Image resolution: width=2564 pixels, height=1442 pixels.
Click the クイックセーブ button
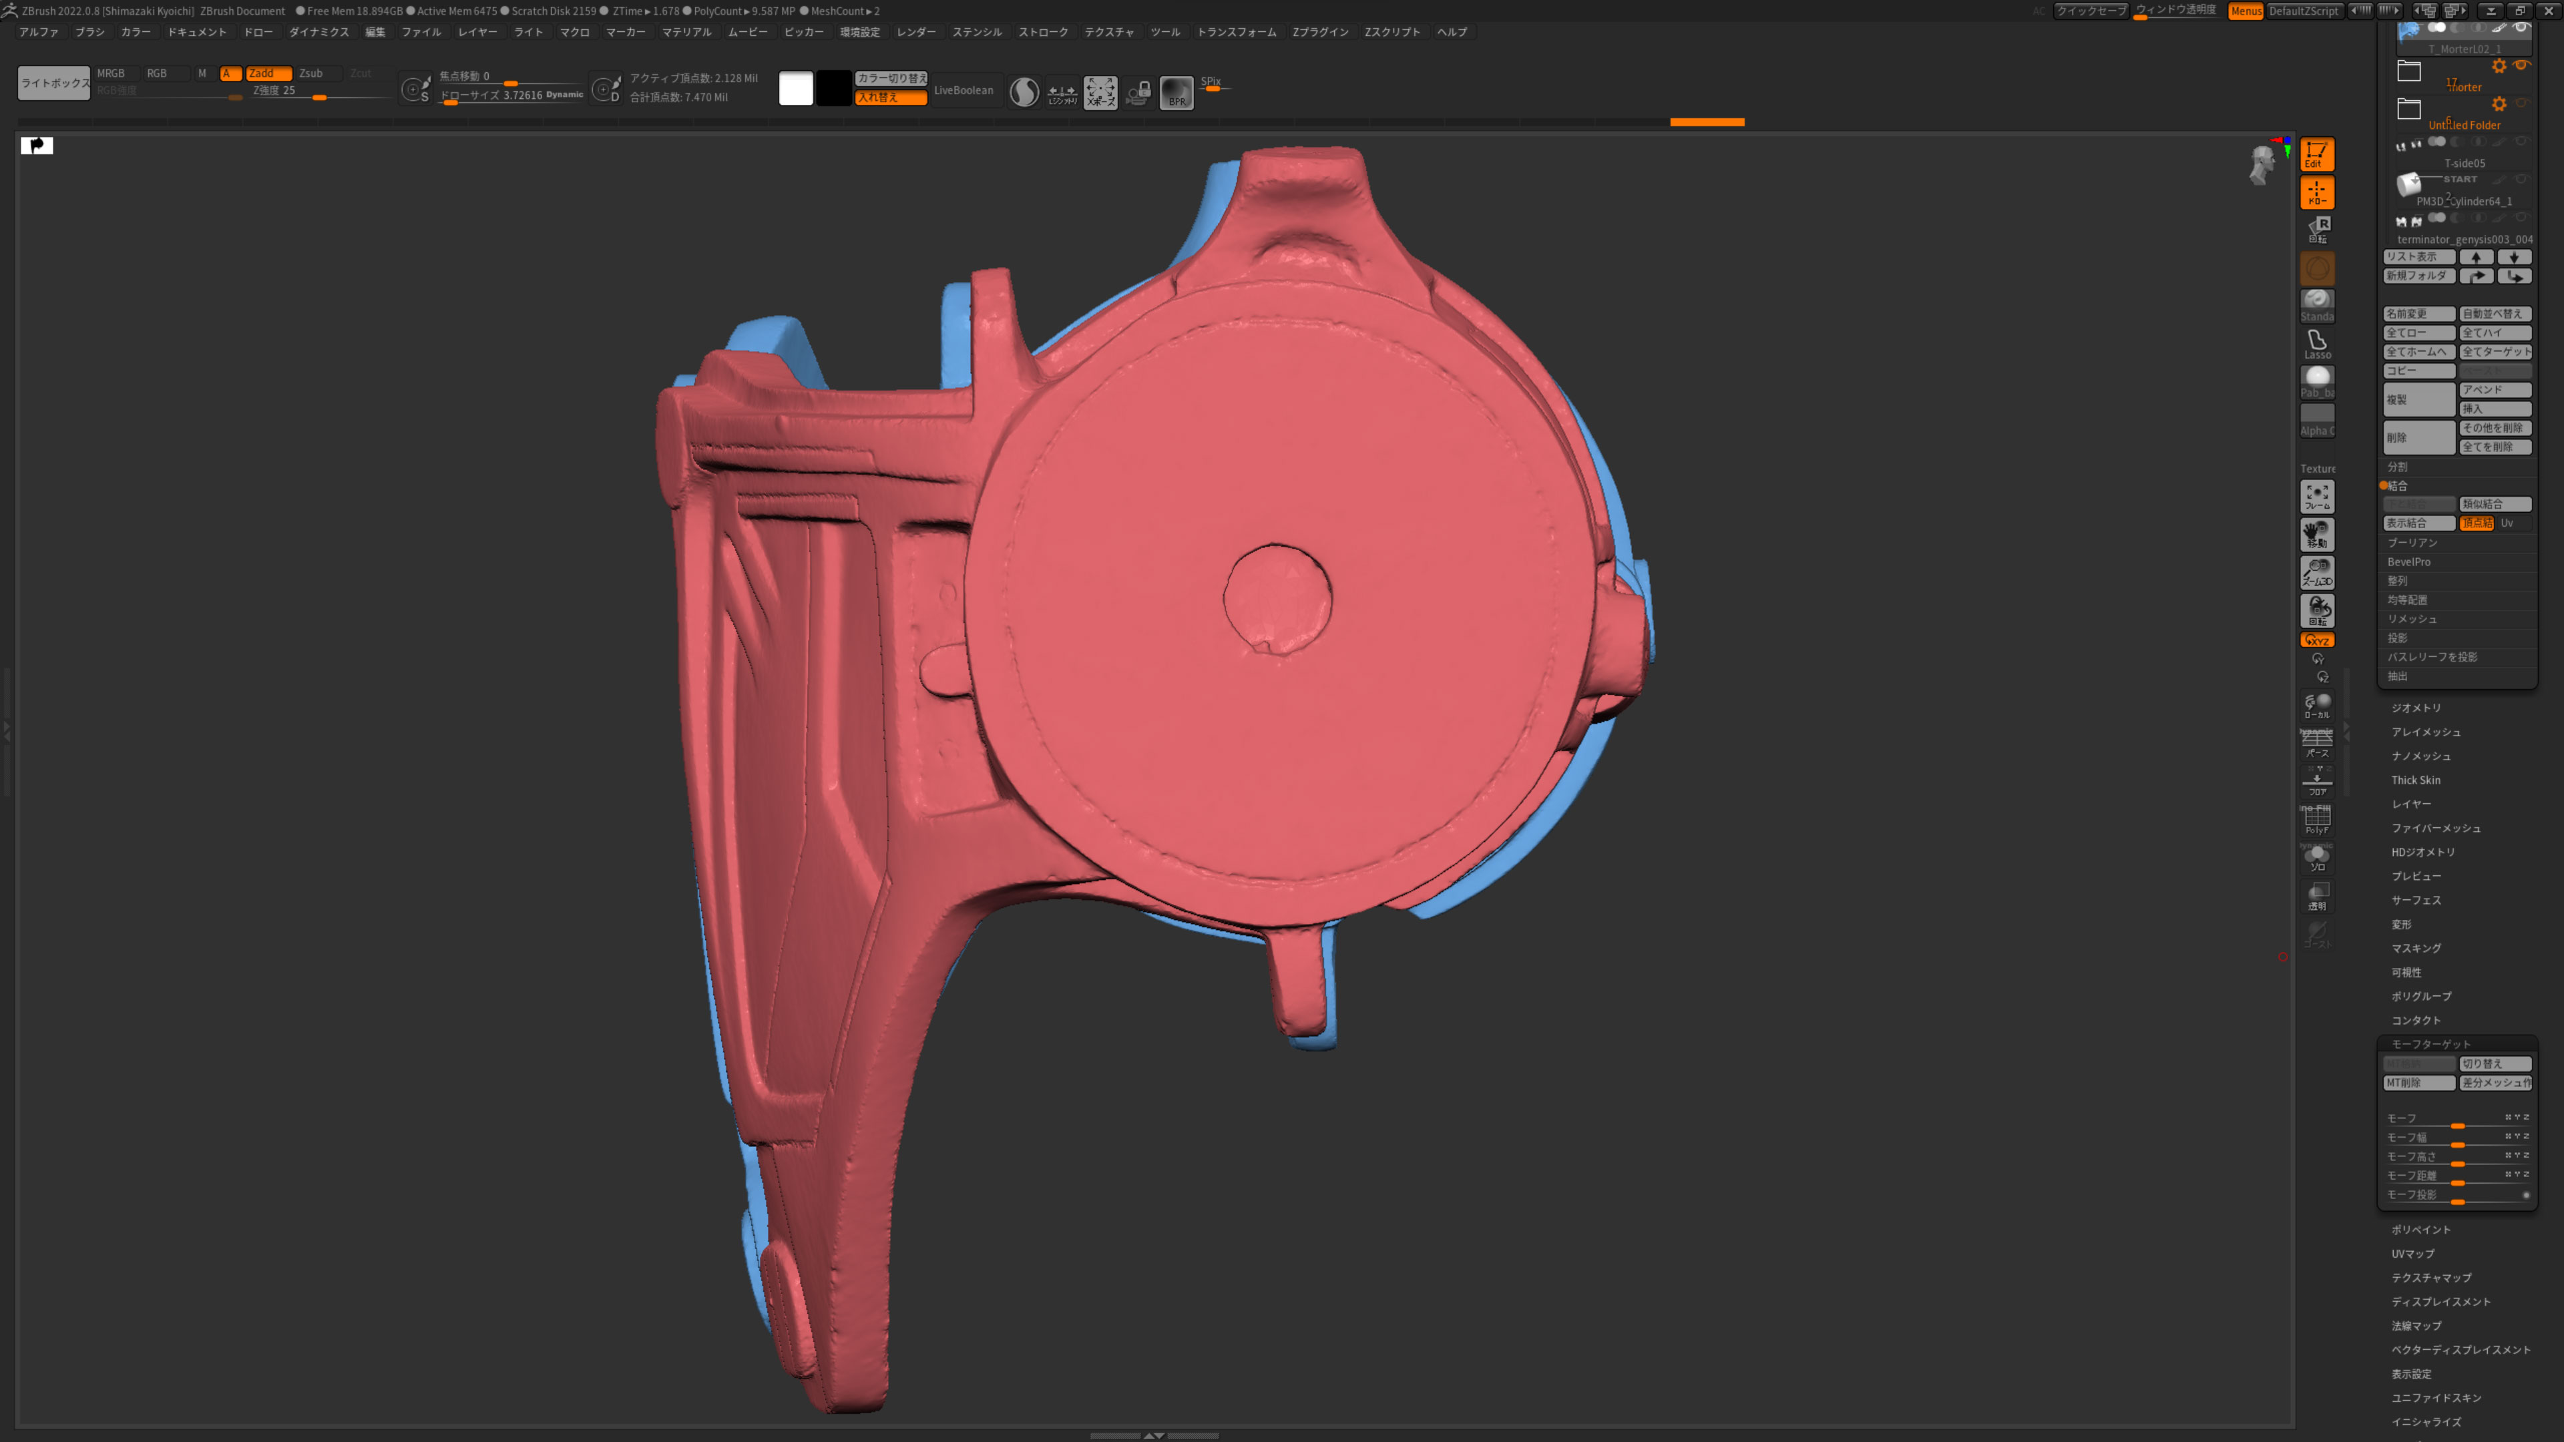click(2090, 11)
